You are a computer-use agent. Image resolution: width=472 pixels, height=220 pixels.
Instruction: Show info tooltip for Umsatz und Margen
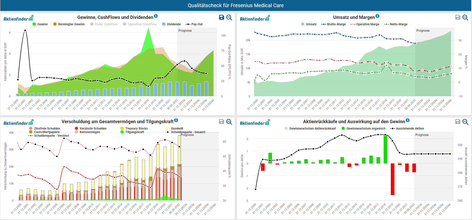(x=377, y=16)
